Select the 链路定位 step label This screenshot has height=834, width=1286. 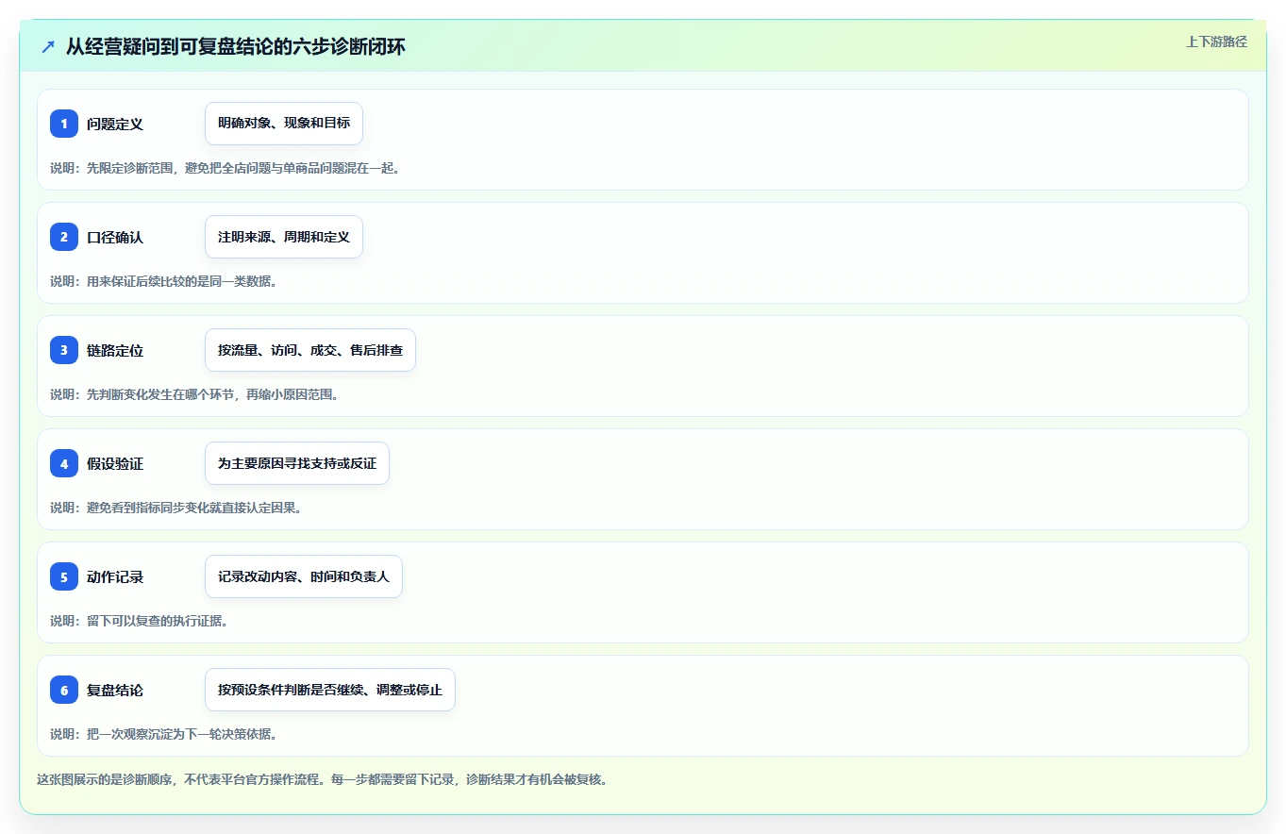tap(115, 350)
